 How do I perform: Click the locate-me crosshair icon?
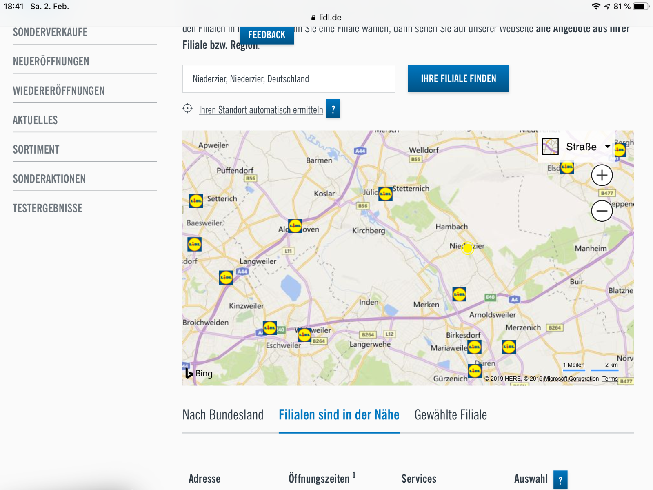click(x=187, y=109)
